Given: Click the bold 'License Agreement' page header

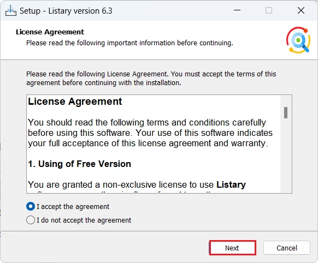Looking at the screenshot, I should (50, 32).
